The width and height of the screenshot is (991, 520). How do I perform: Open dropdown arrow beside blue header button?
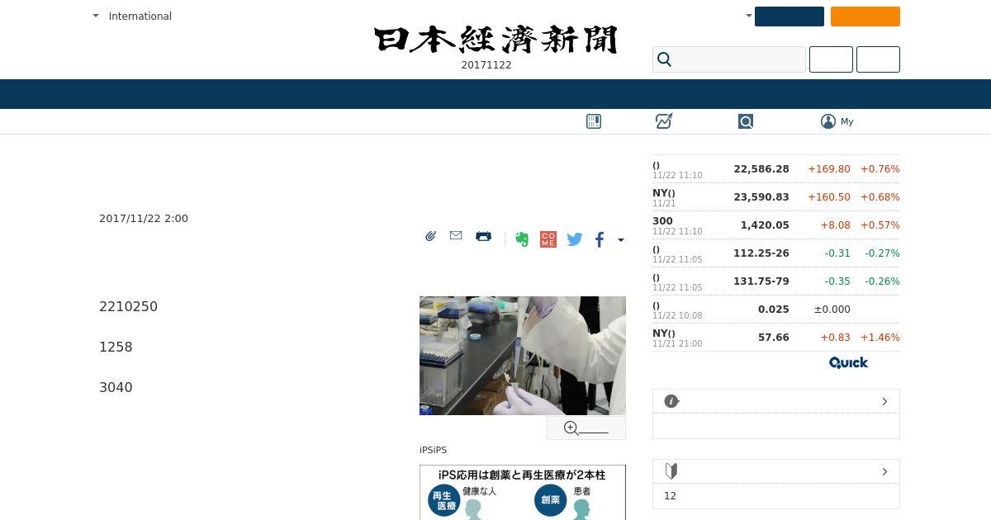[x=749, y=16]
